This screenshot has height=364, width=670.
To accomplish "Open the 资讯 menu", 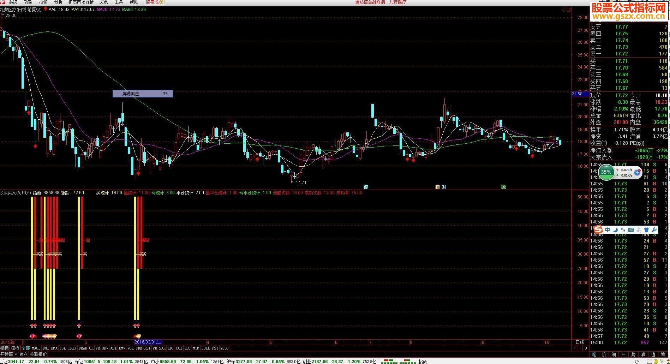I will [x=103, y=2].
